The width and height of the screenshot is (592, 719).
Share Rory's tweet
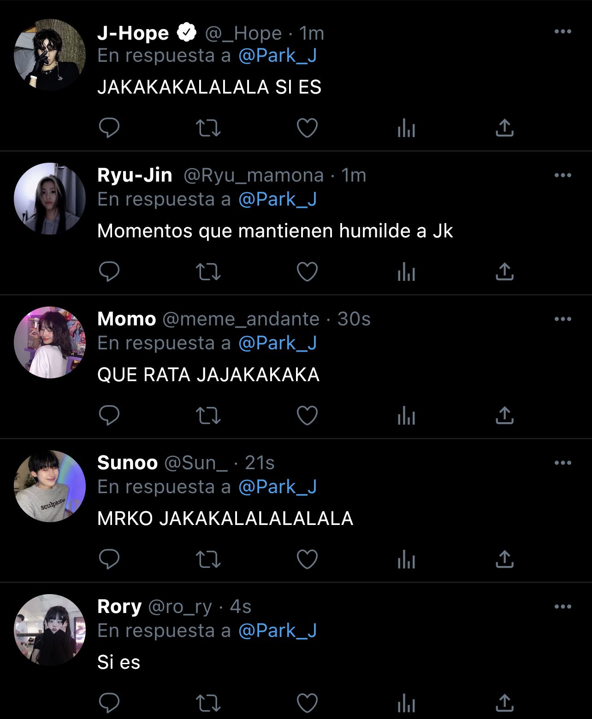pyautogui.click(x=504, y=703)
